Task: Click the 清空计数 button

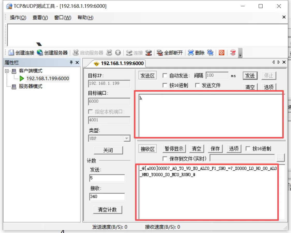Action: (x=107, y=210)
